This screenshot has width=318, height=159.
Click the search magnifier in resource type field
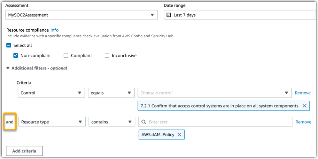coord(144,122)
